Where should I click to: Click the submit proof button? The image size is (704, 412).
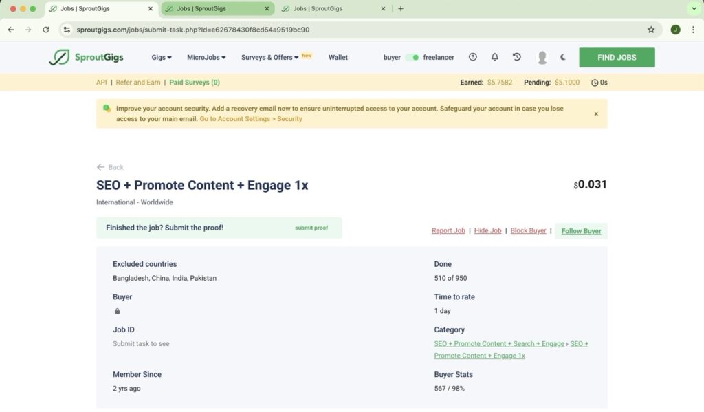tap(311, 228)
